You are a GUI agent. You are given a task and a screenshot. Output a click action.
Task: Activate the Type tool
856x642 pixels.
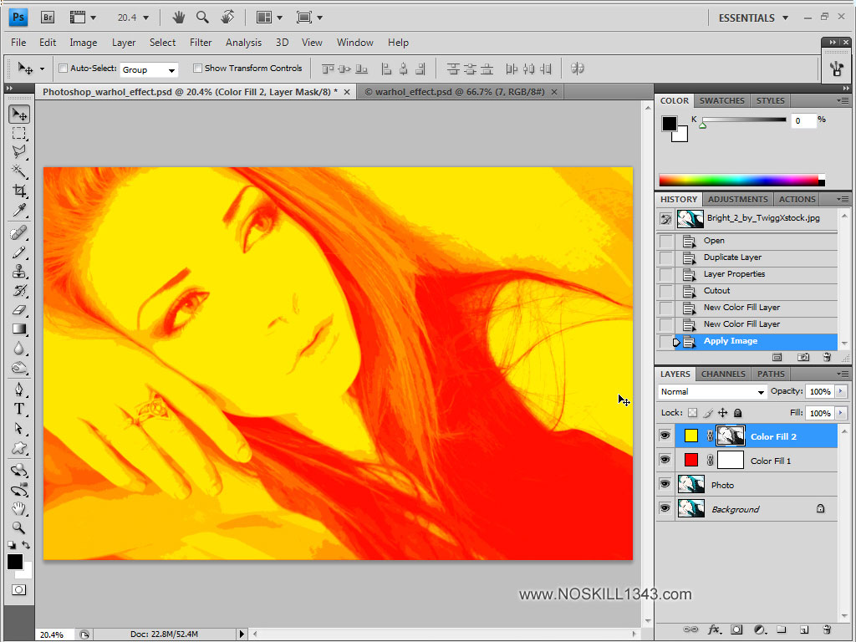19,409
